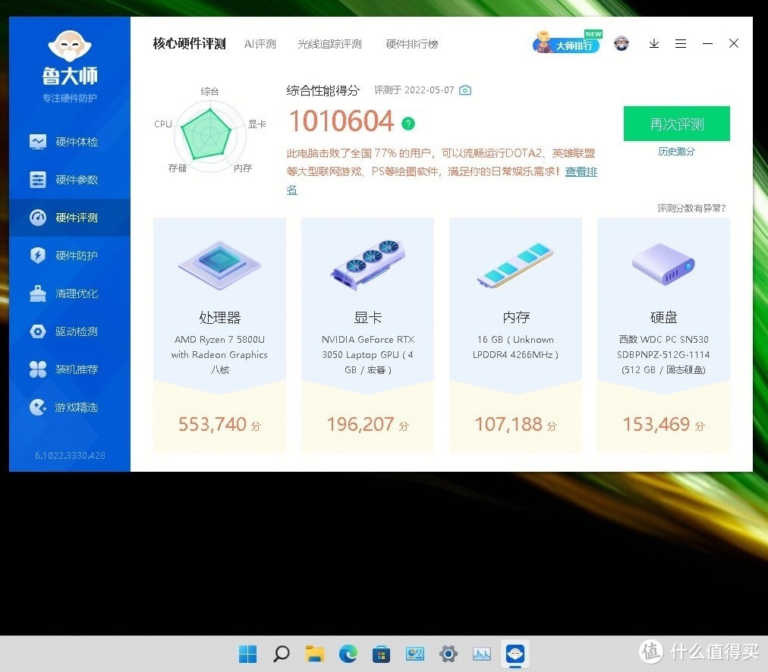Click 评测分数有异常? link
This screenshot has height=672, width=768.
[691, 208]
